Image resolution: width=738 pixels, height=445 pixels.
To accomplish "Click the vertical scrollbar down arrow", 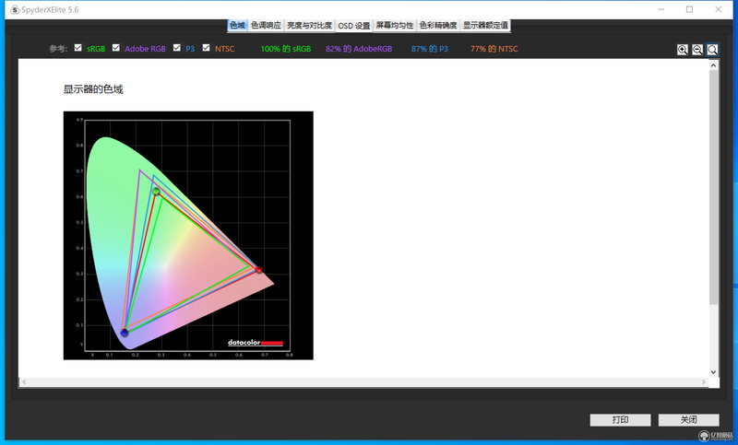I will 713,371.
